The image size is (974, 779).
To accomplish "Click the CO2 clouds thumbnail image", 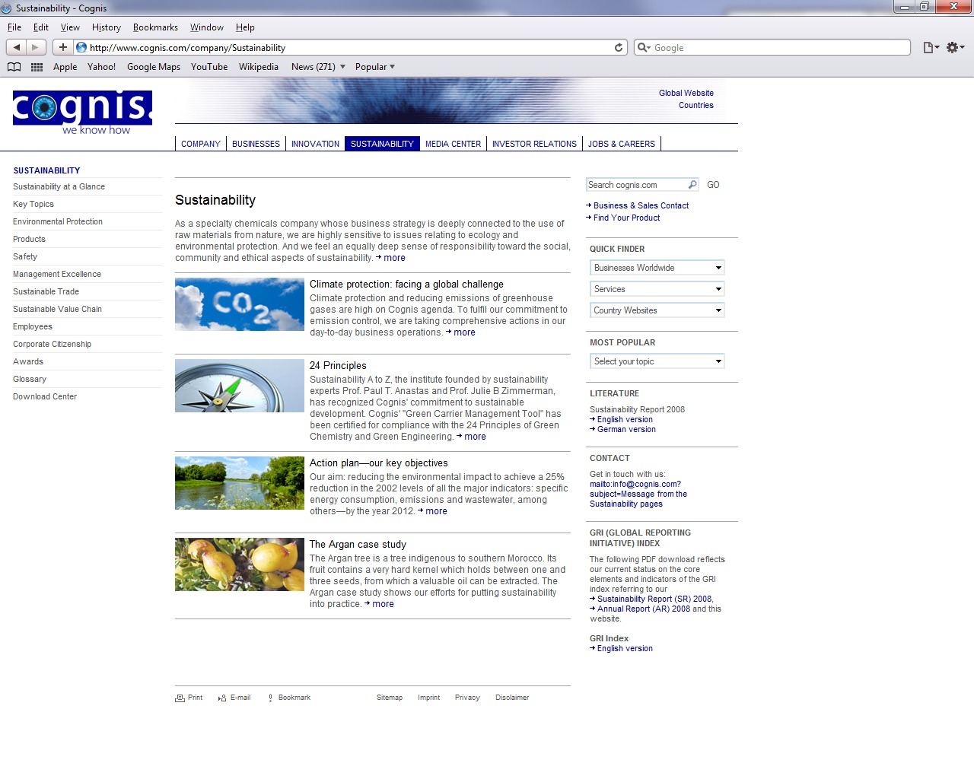I will pyautogui.click(x=240, y=304).
